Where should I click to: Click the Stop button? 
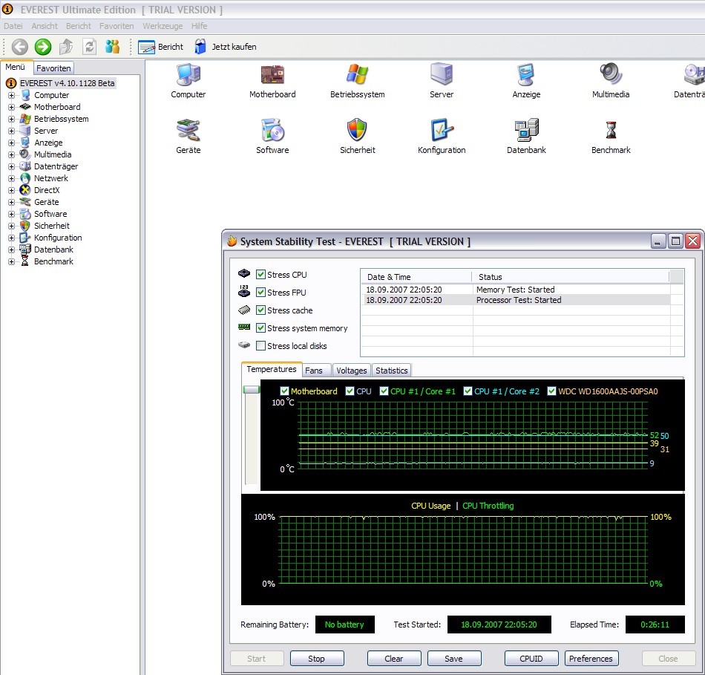click(x=317, y=659)
